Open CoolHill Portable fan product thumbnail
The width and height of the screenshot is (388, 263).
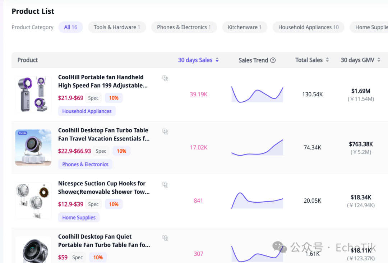(x=33, y=94)
